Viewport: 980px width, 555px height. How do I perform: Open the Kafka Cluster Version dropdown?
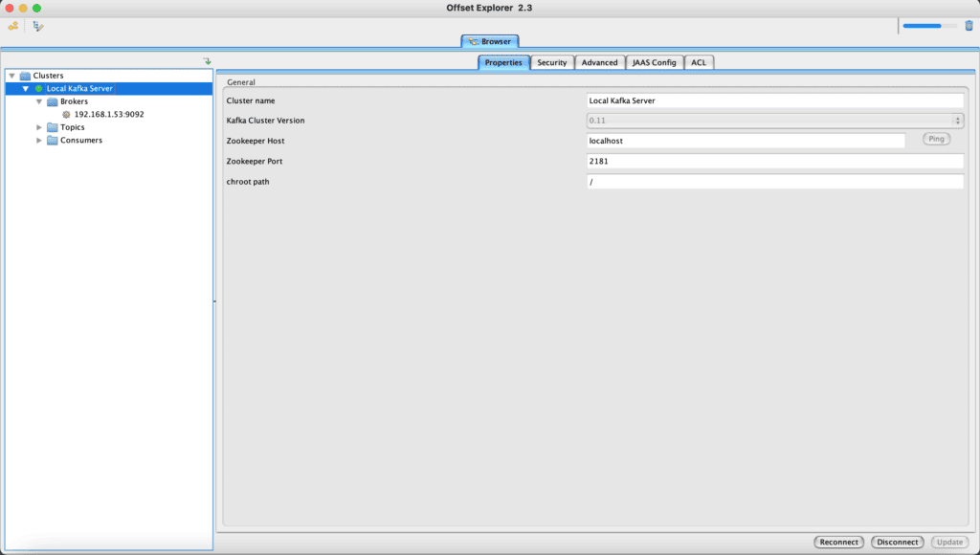pos(775,121)
